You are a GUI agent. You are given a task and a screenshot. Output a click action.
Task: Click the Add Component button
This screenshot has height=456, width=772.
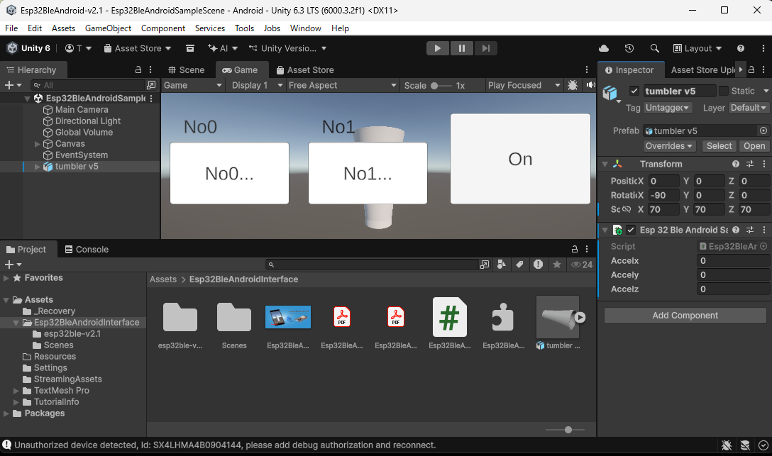[x=685, y=316]
